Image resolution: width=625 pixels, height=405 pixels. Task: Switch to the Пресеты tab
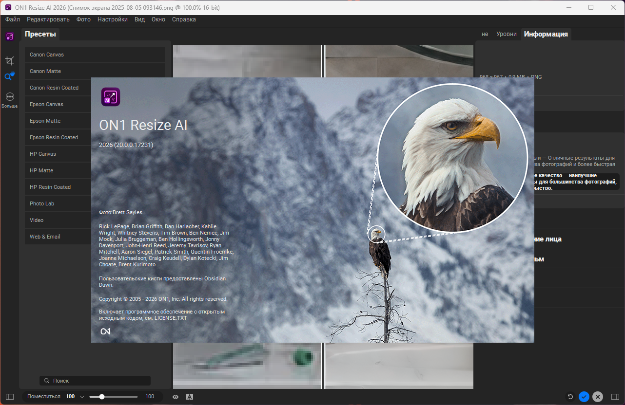pyautogui.click(x=40, y=34)
